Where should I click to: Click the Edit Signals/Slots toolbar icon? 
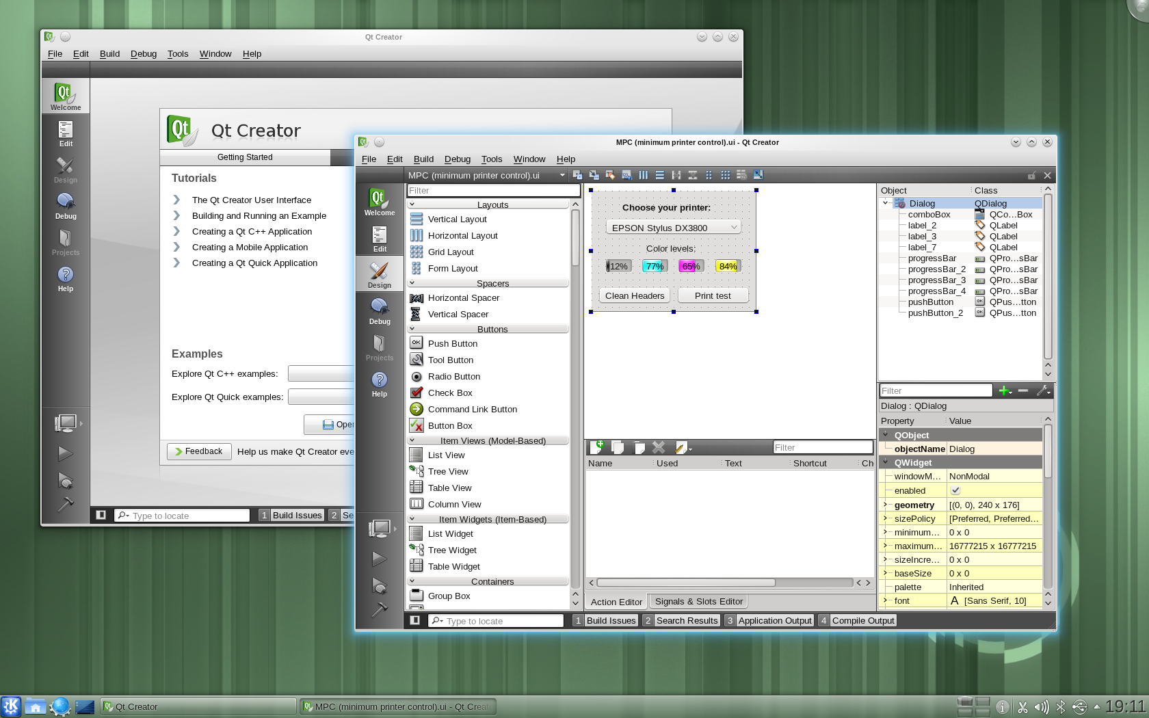coord(594,175)
